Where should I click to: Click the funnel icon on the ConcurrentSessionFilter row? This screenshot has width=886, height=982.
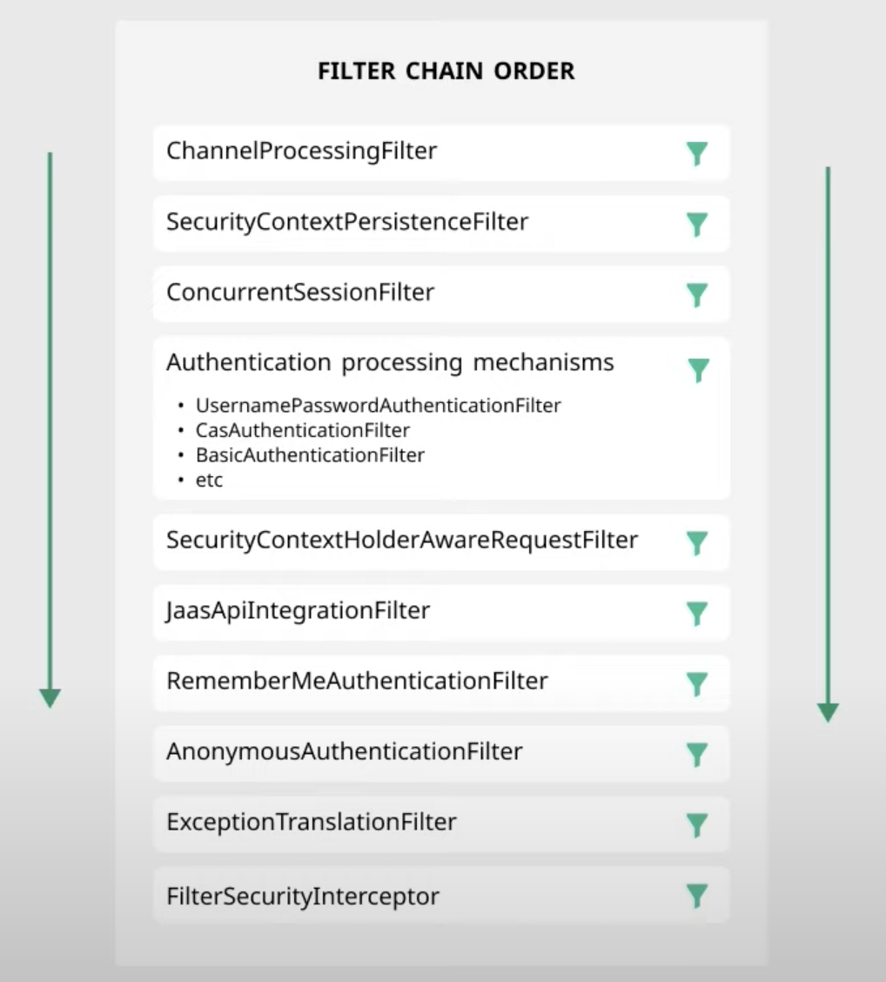pos(696,294)
